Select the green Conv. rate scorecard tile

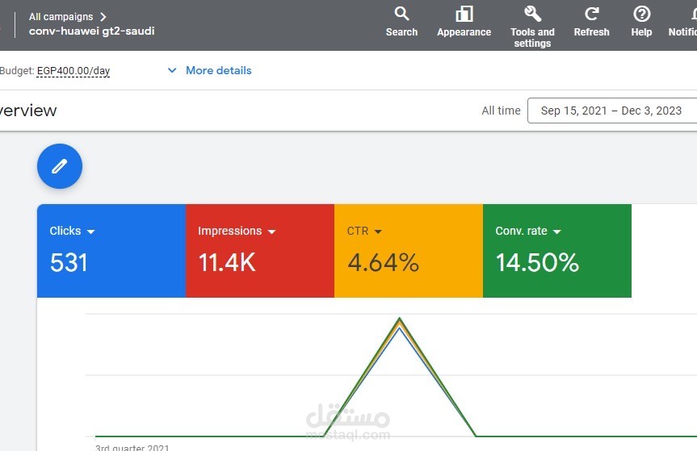557,251
